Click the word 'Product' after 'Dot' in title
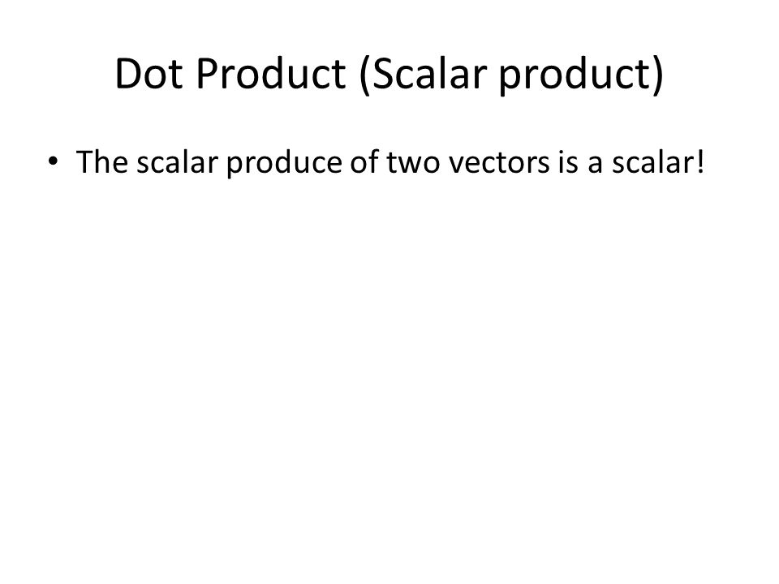Screen dimensions: 779x584 pyautogui.click(x=271, y=74)
